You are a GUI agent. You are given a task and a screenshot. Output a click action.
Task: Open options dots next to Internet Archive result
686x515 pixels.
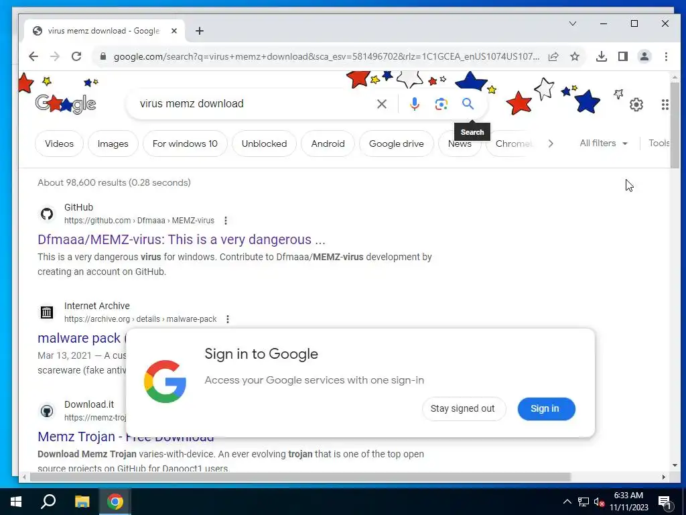tap(228, 319)
